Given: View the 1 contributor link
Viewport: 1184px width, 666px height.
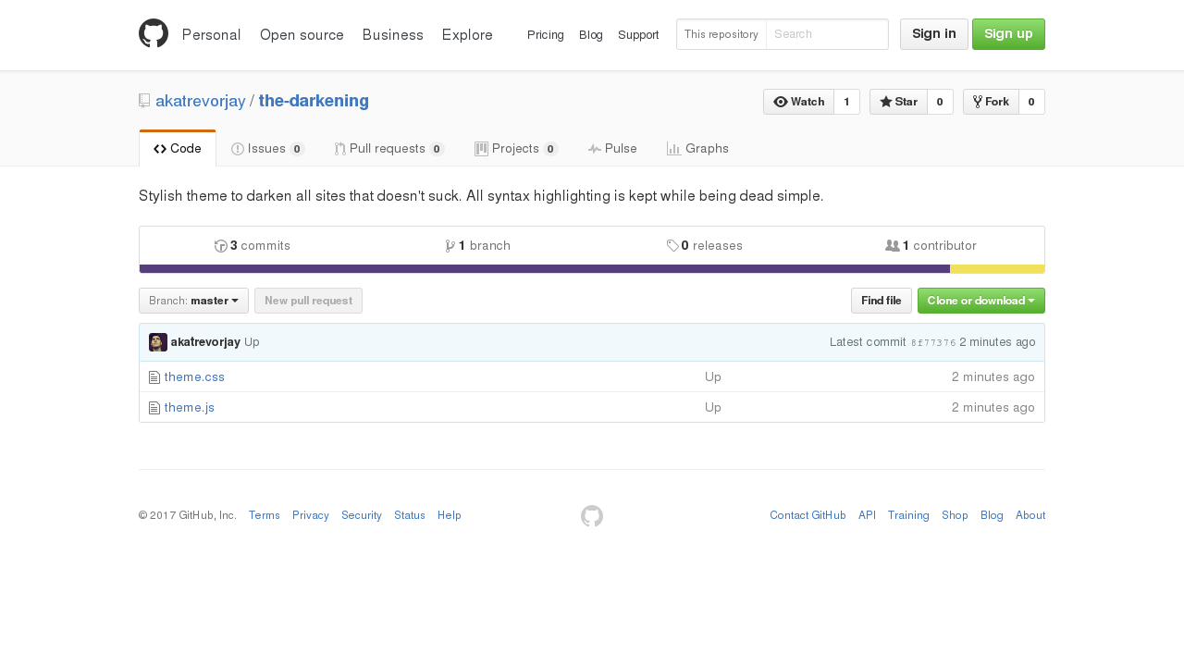Looking at the screenshot, I should tap(931, 246).
